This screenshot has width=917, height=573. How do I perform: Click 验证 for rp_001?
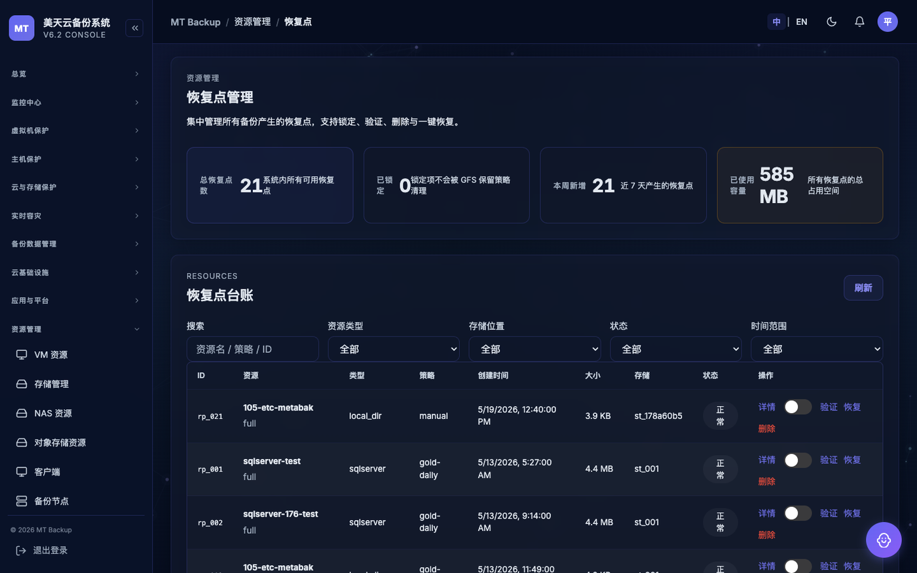tap(829, 460)
